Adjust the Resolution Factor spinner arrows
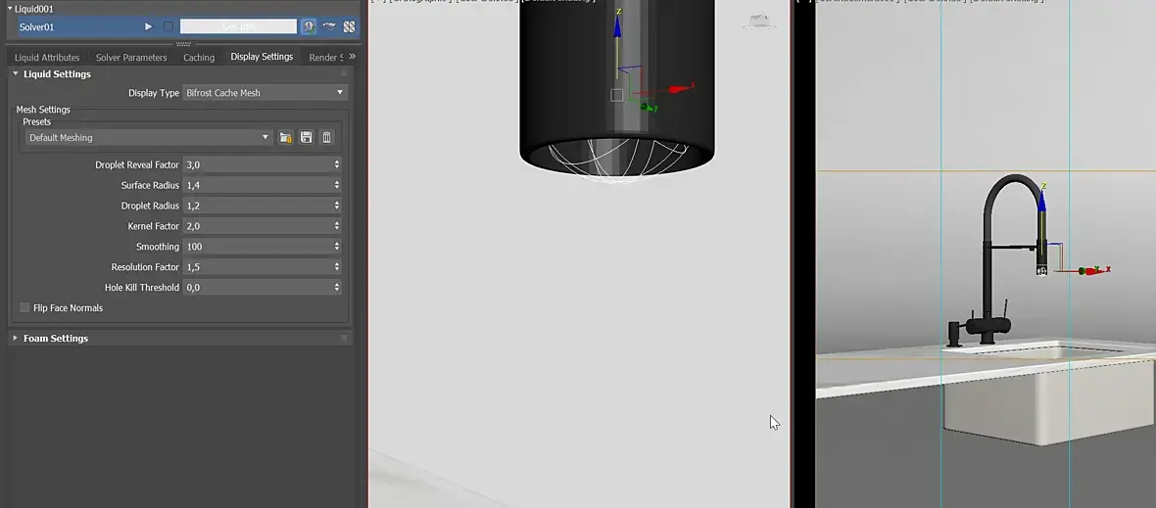Screen dimensions: 1156x508 337,266
